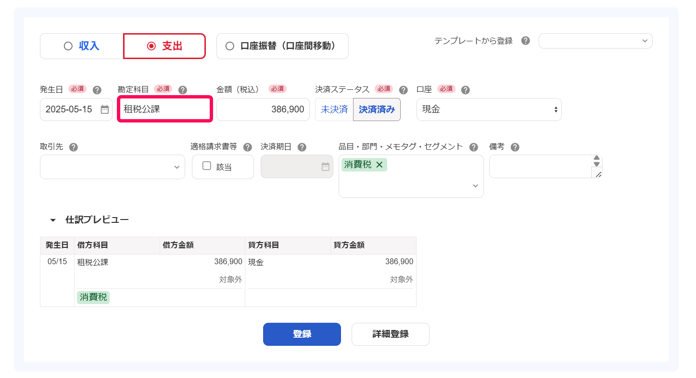The height and width of the screenshot is (378, 696).
Task: Open the 口座 dropdown showing 現金
Action: coord(489,110)
